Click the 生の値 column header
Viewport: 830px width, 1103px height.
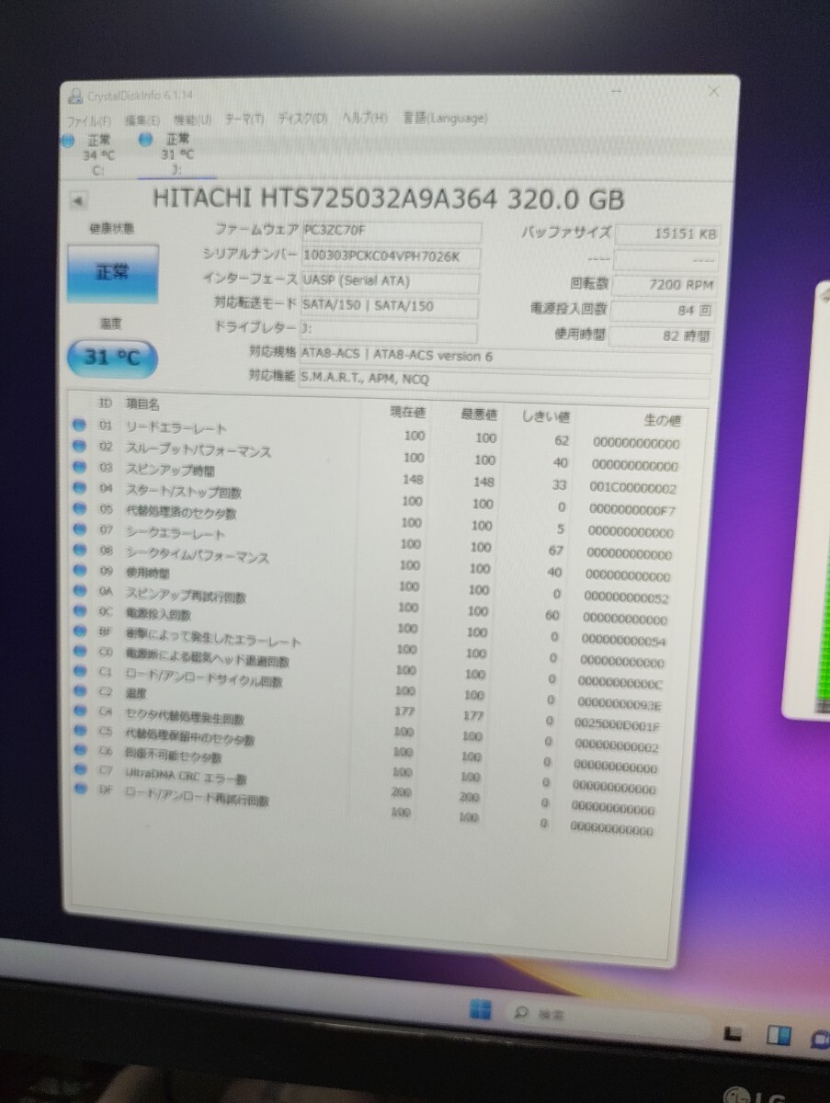662,420
